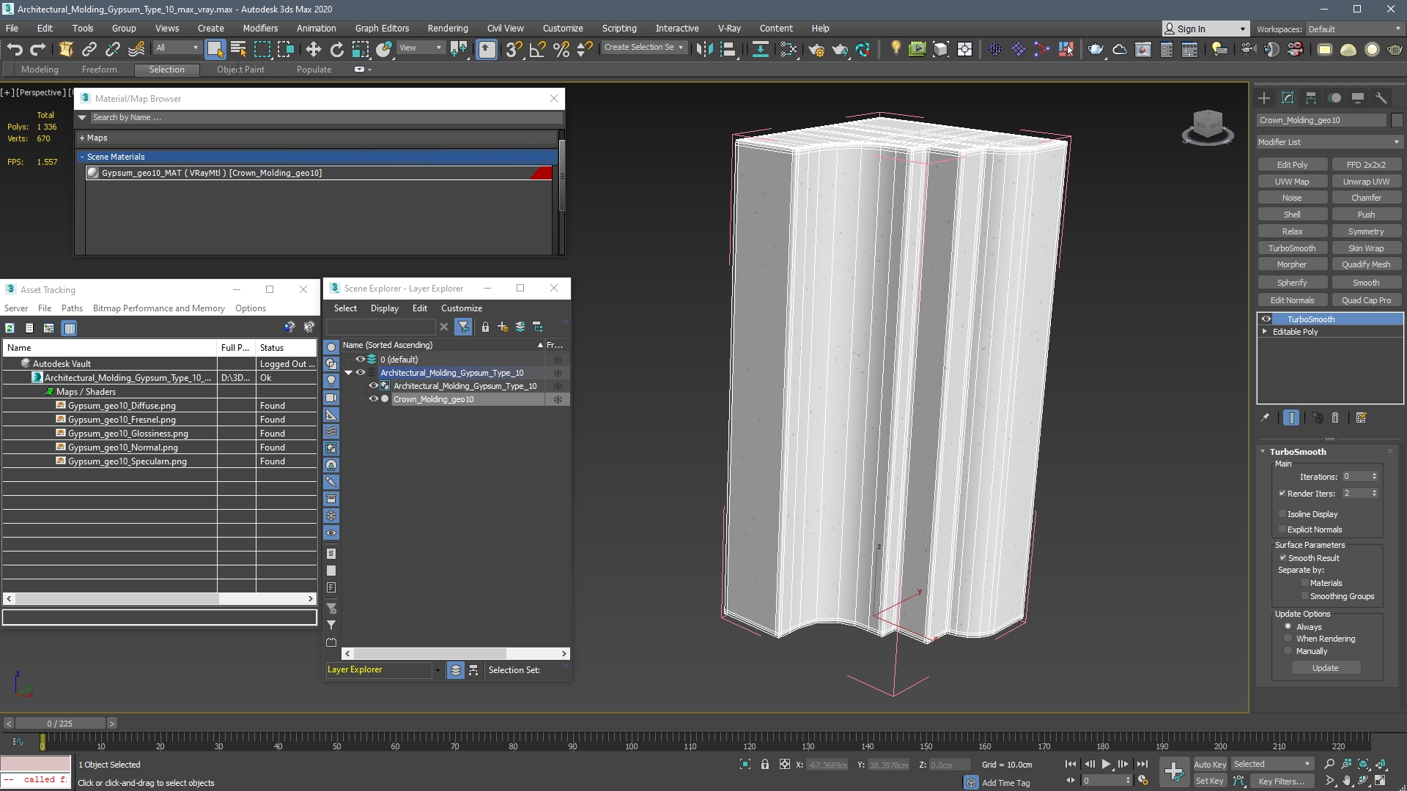1407x791 pixels.
Task: Open the Modifiers menu
Action: 260,28
